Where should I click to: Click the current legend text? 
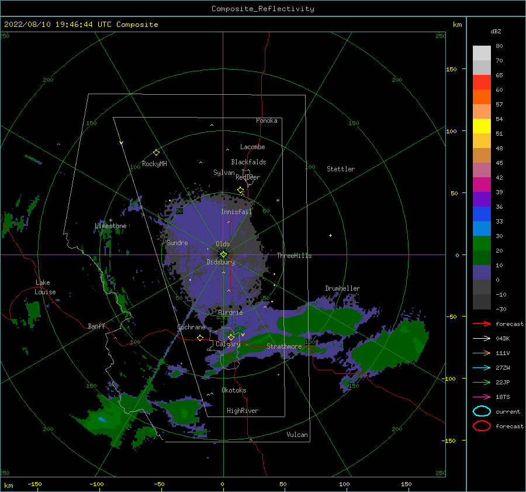click(x=508, y=412)
